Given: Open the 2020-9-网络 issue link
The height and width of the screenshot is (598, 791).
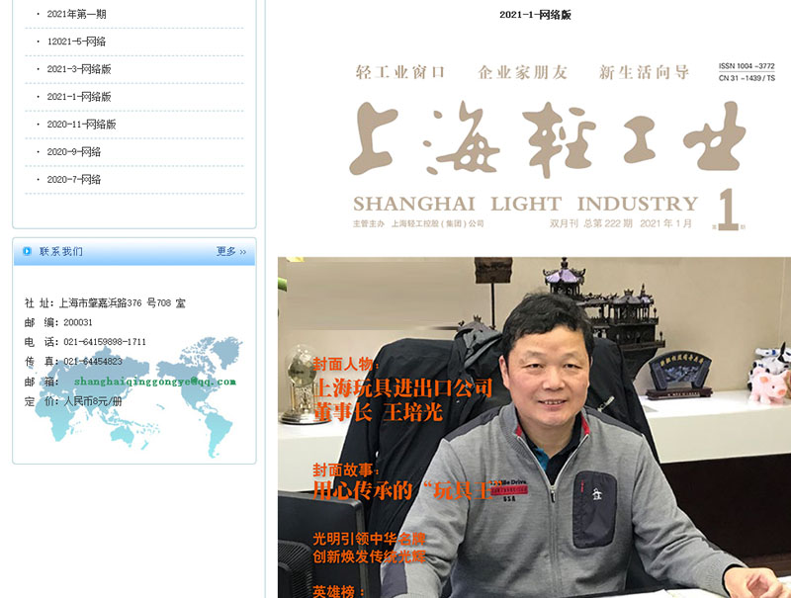Looking at the screenshot, I should pyautogui.click(x=74, y=152).
